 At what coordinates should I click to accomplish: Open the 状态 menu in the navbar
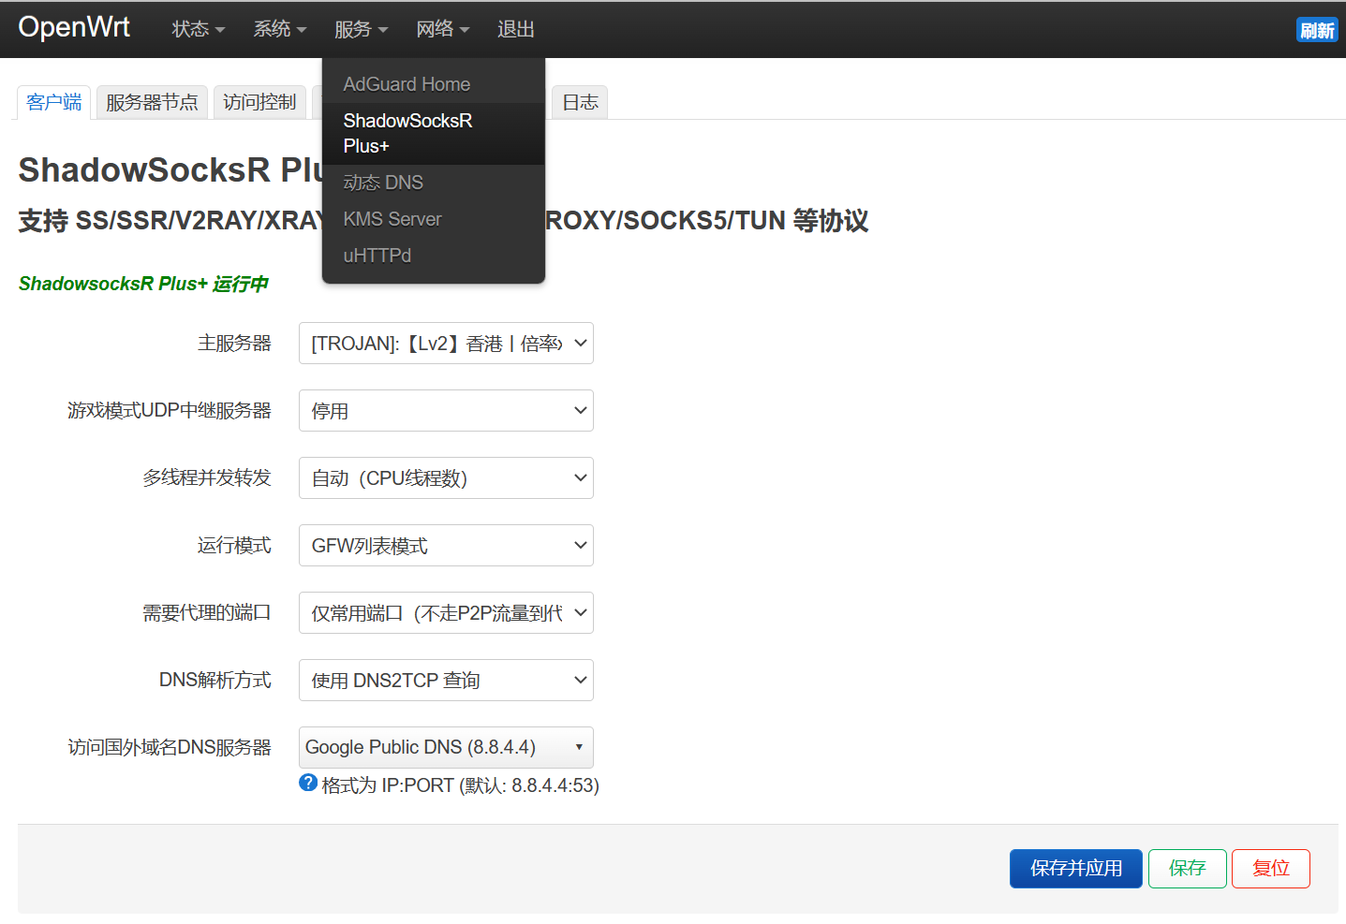(x=196, y=29)
